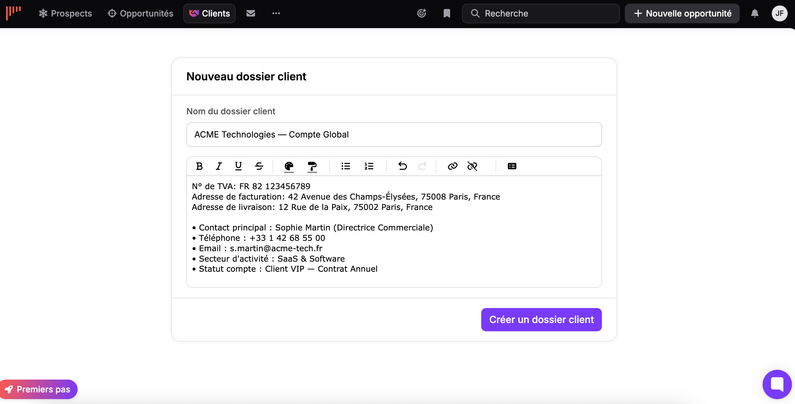795x404 pixels.
Task: Insert a bulleted list
Action: point(346,166)
